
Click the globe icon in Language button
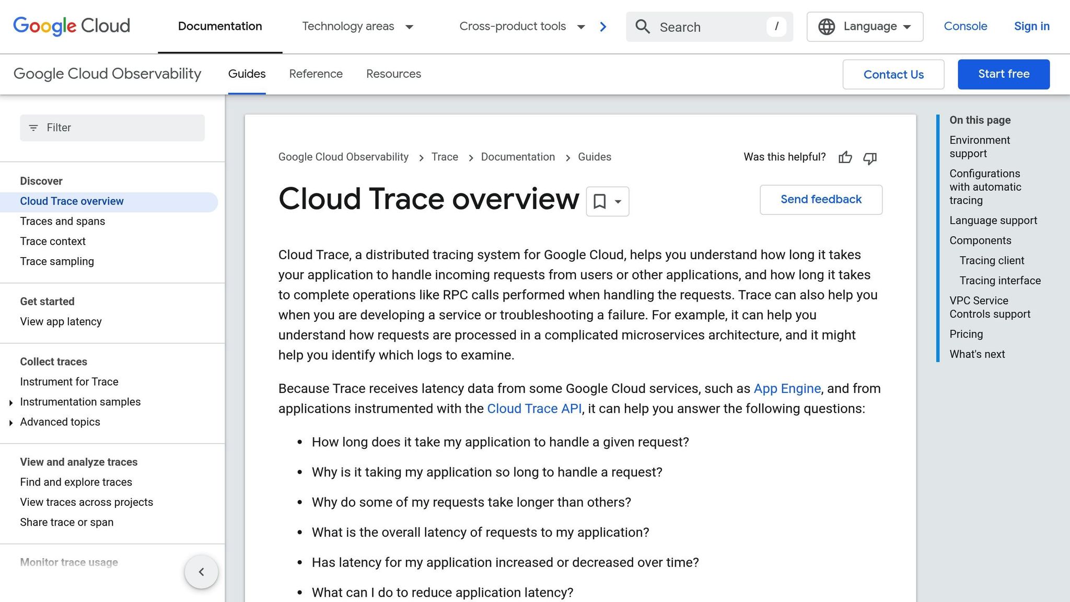click(x=827, y=27)
